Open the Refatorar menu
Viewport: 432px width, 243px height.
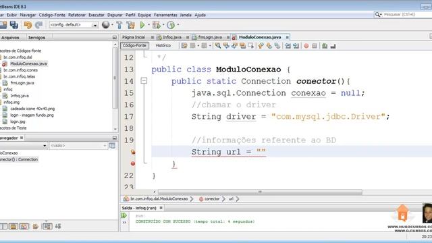point(77,15)
